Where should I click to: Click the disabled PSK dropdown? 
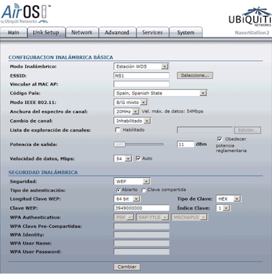coord(124,217)
